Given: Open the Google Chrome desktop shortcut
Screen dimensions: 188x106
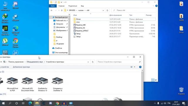Looking at the screenshot, I should [16, 43].
